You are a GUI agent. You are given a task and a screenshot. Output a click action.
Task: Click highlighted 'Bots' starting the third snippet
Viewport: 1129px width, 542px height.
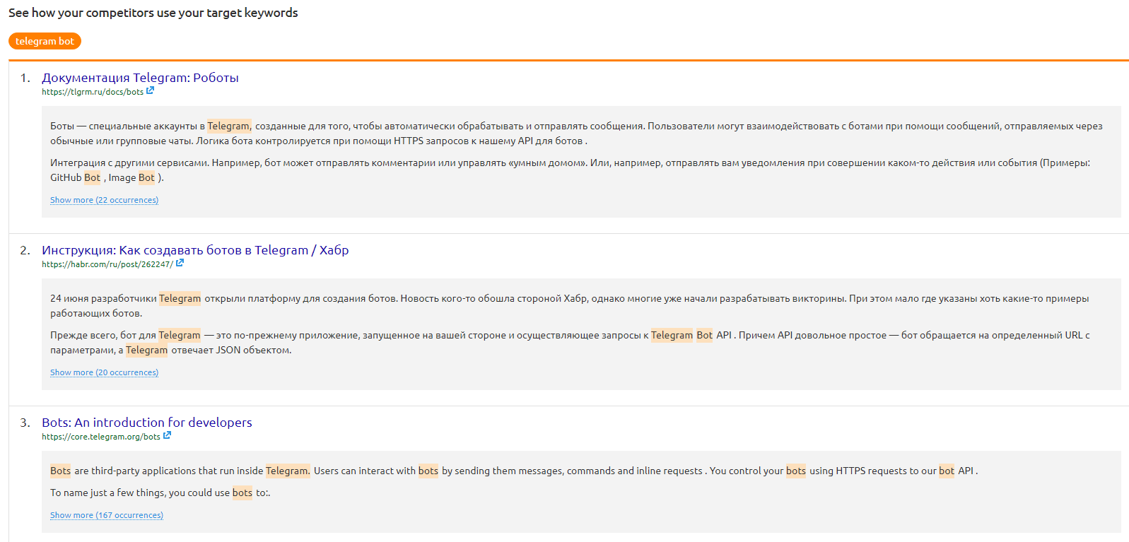[61, 471]
